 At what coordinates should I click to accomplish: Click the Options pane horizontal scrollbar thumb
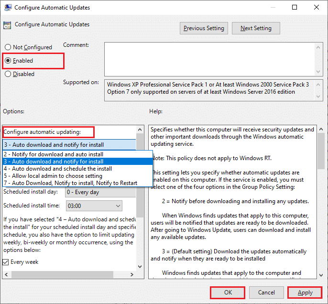[x=62, y=274]
